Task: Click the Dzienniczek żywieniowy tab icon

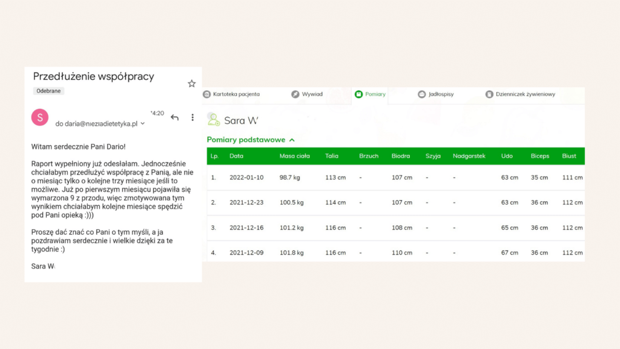Action: coord(489,94)
